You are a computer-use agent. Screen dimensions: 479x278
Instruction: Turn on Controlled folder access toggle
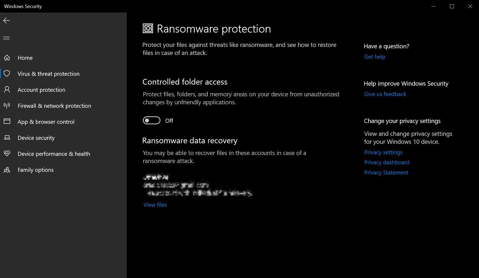(152, 121)
